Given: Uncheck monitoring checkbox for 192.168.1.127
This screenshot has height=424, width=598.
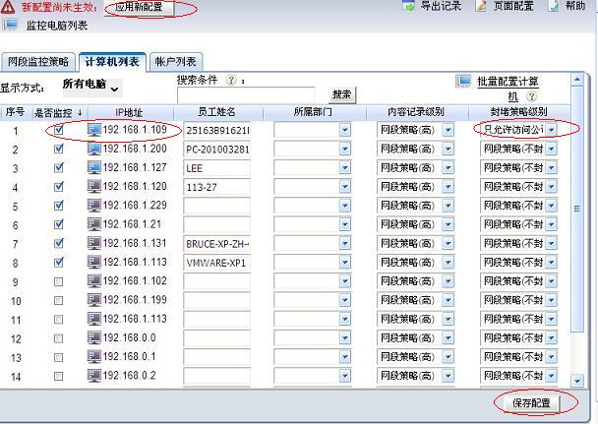Looking at the screenshot, I should (58, 168).
